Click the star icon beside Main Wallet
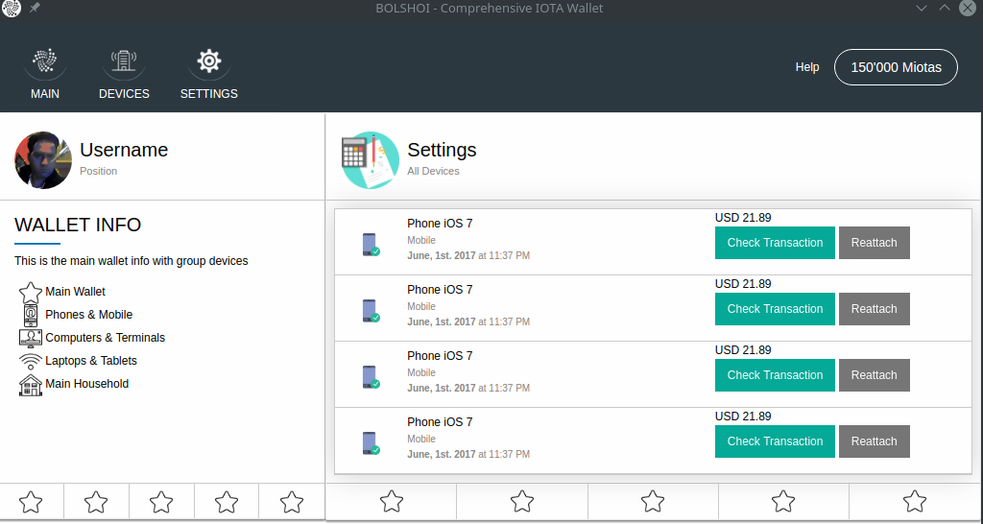The height and width of the screenshot is (524, 983). click(31, 292)
